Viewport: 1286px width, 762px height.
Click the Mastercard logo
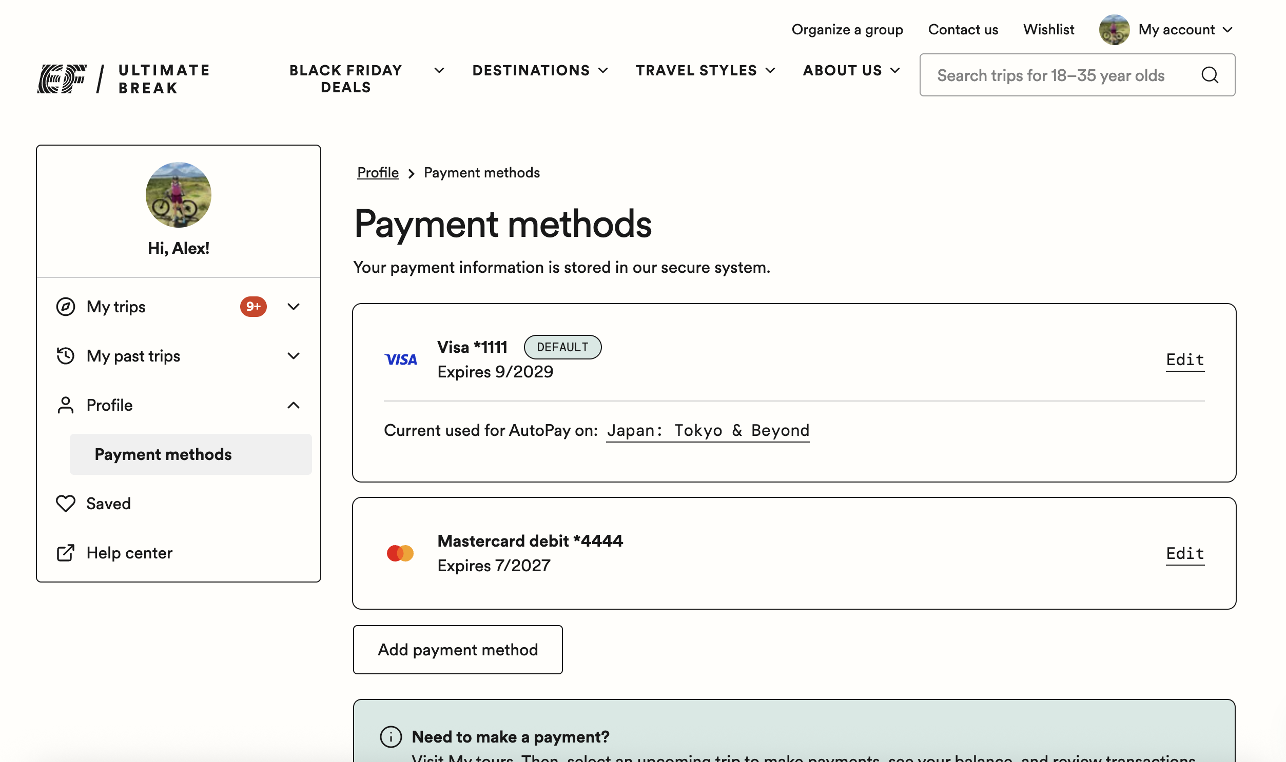[x=401, y=552]
